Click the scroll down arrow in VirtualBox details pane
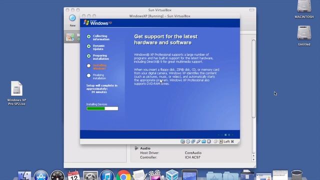The image size is (320, 180). click(x=253, y=159)
